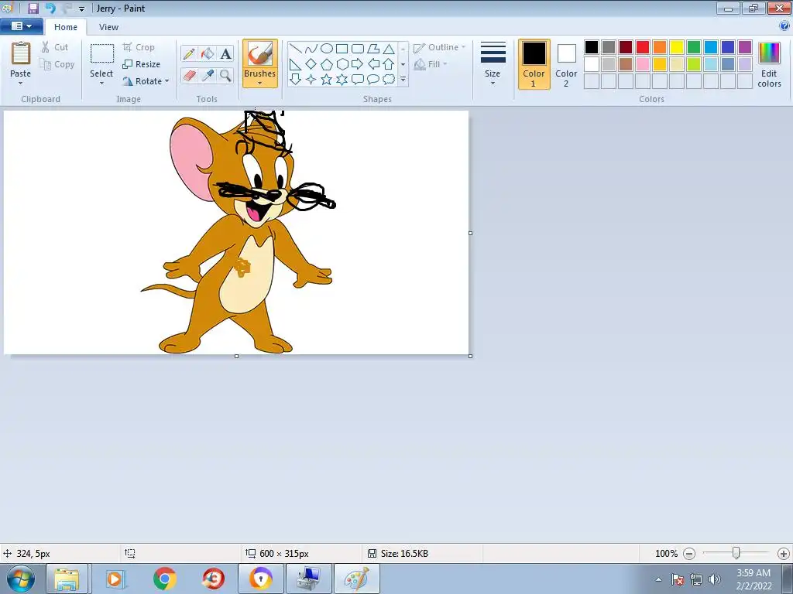Select Color 2 background box
The width and height of the screenshot is (793, 594).
tap(566, 64)
